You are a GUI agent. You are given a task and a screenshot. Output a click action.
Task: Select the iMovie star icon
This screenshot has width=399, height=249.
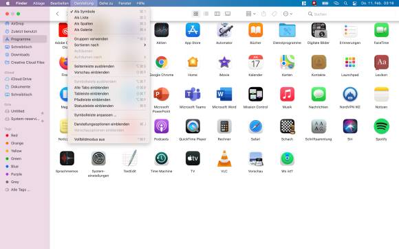click(x=224, y=62)
